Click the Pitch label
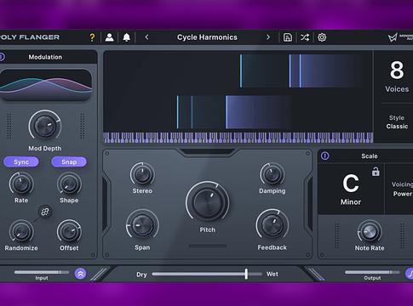Screen dimensions: 413x306 pos(208,229)
